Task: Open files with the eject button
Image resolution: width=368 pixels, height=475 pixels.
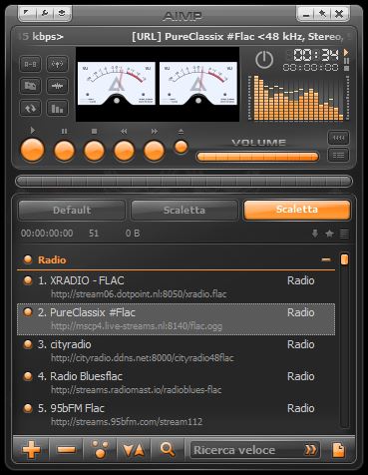Action: [x=181, y=147]
